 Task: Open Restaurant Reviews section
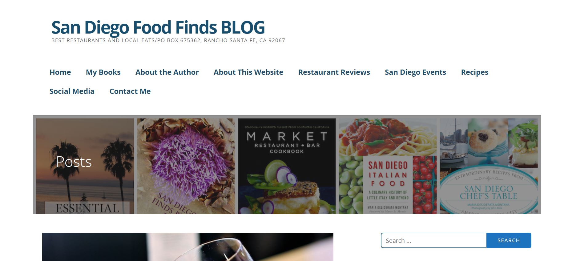click(334, 72)
